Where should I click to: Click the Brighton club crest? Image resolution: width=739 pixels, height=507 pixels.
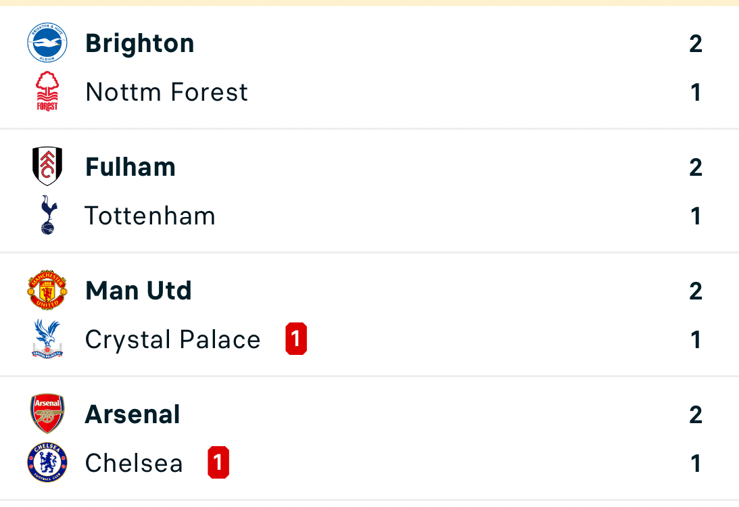(47, 43)
